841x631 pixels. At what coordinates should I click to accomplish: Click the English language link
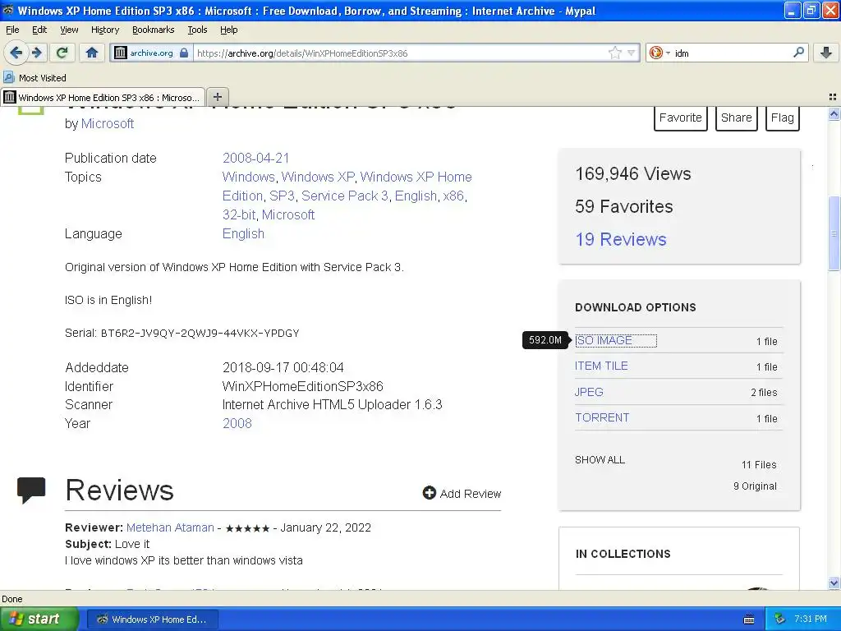tap(243, 234)
